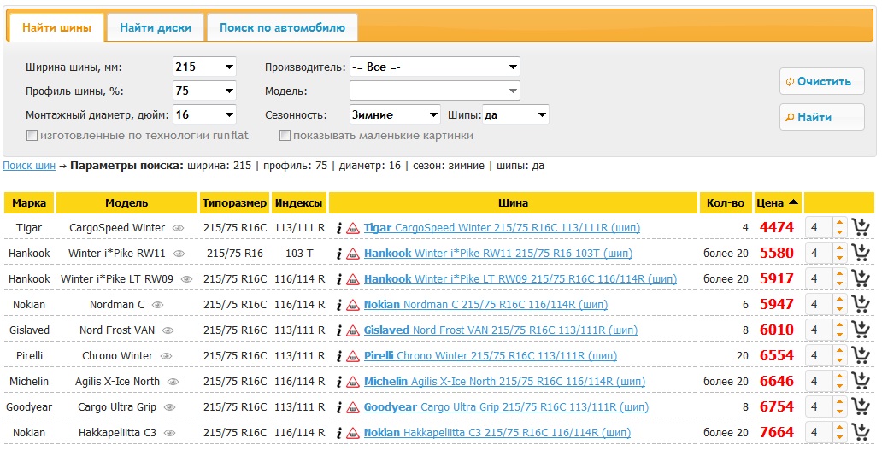Preview Tigar CargoSpeed Winter via eye icon

point(179,228)
